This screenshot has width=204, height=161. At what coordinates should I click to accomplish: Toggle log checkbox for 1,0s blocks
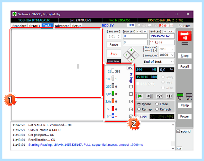pyautogui.click(x=131, y=94)
